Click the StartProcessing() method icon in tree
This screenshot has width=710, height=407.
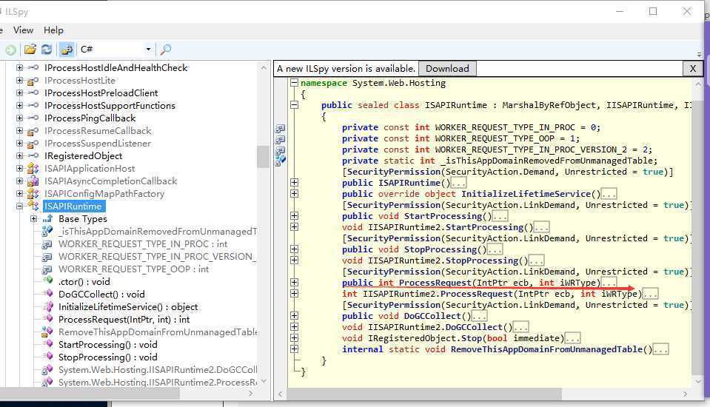(x=48, y=345)
